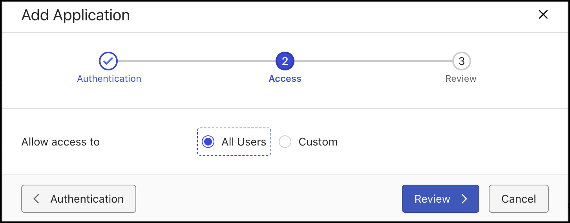This screenshot has height=223, width=570.
Task: Click the "Allow access to" field label
Action: [x=60, y=142]
